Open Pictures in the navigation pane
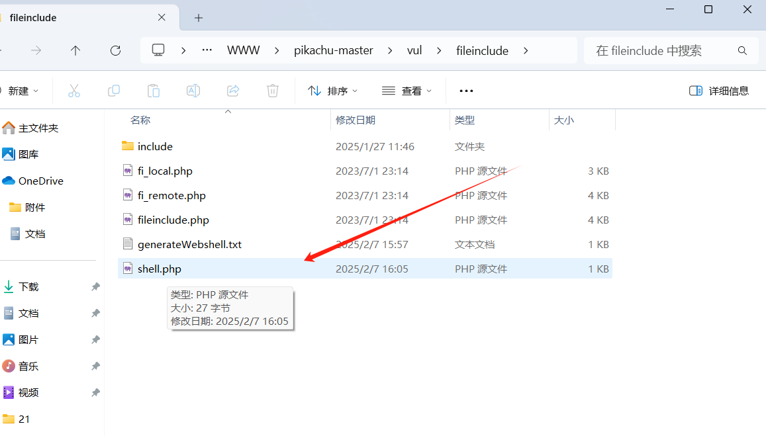The width and height of the screenshot is (766, 436). pyautogui.click(x=21, y=340)
